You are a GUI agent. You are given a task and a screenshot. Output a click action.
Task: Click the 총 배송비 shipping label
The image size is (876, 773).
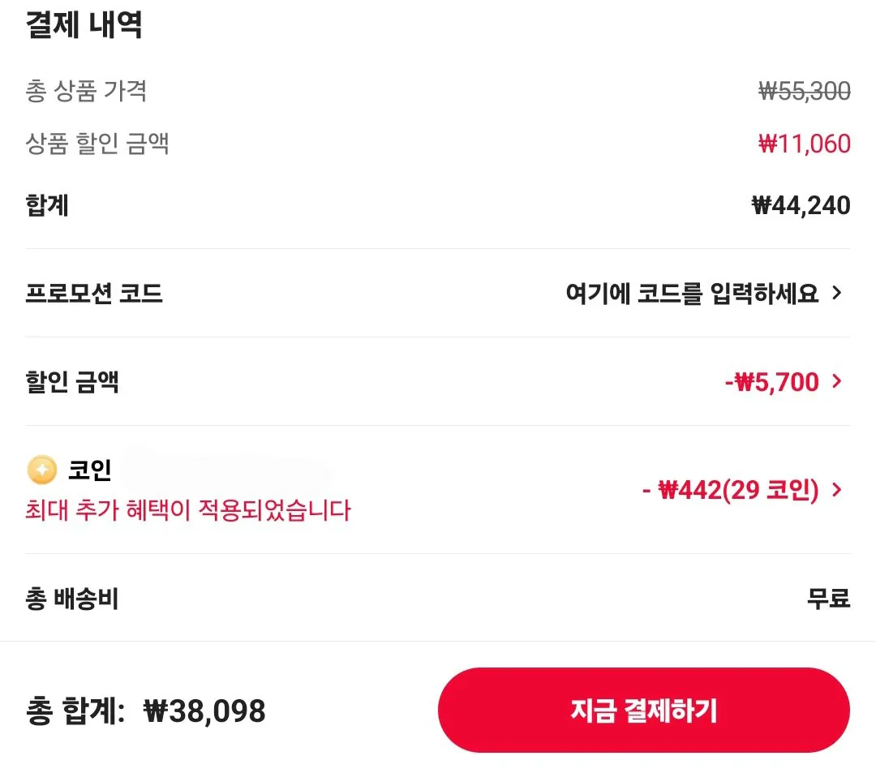72,599
